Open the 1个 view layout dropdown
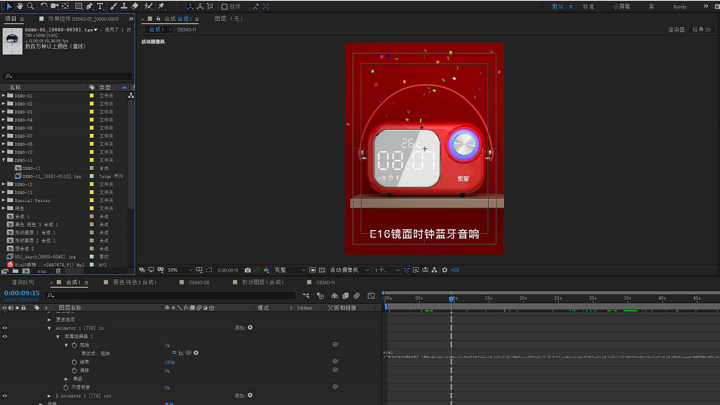The width and height of the screenshot is (720, 405). point(388,270)
